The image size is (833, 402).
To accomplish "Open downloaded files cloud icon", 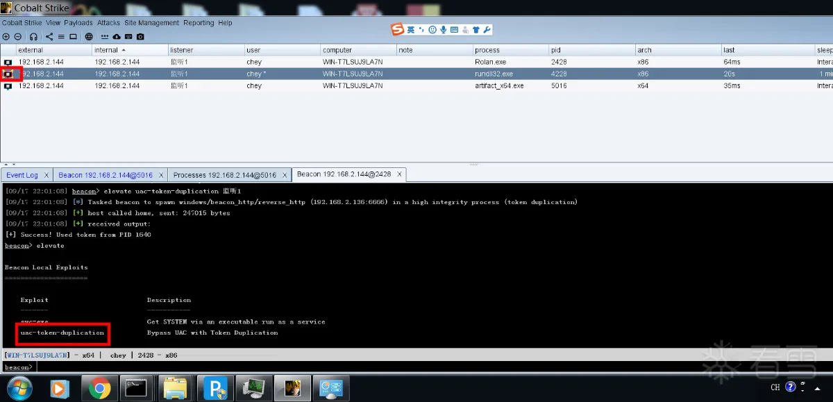I will tap(117, 37).
